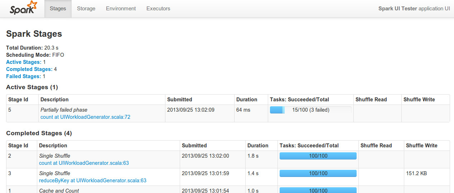The width and height of the screenshot is (454, 193).
Task: Sort Active Stages by Stage Id header
Action: tap(18, 100)
